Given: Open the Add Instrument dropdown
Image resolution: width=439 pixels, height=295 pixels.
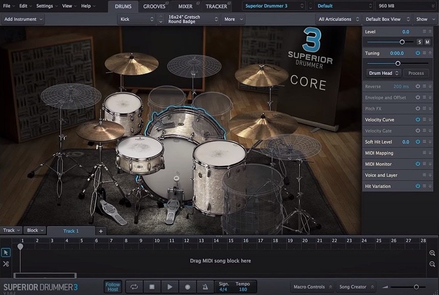Looking at the screenshot, I should pyautogui.click(x=22, y=19).
